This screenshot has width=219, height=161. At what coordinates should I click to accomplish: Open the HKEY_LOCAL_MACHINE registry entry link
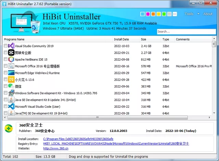point(116,144)
